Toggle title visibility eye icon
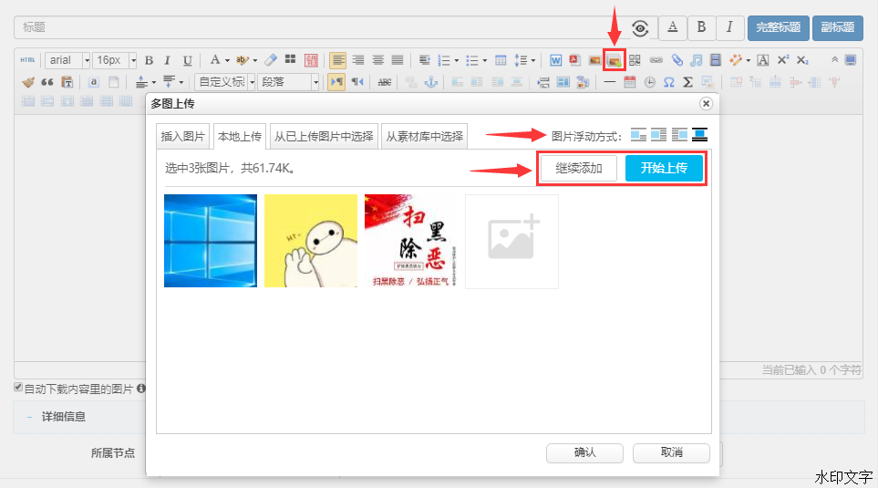Image resolution: width=878 pixels, height=488 pixels. [640, 27]
